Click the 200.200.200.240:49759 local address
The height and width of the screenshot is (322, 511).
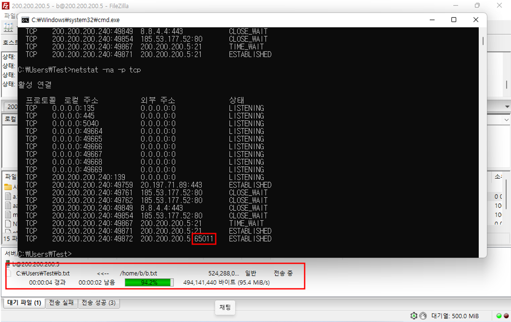coord(93,185)
